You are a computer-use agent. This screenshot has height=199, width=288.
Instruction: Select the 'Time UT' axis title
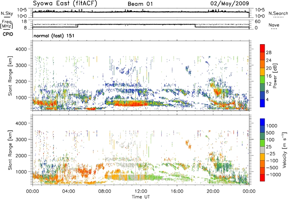141,196
